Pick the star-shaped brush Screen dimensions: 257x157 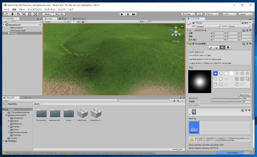231,79
